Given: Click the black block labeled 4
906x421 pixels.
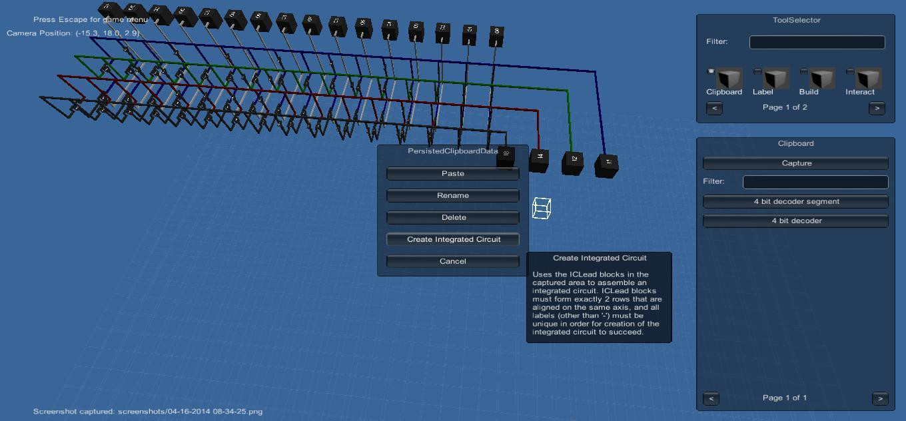Looking at the screenshot, I should point(540,160).
